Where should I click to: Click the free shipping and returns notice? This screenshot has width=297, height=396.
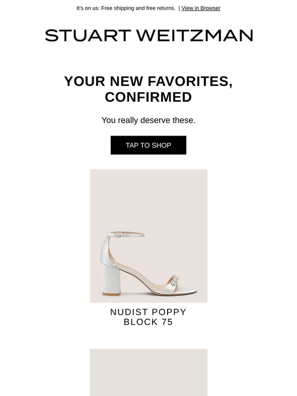pos(126,8)
